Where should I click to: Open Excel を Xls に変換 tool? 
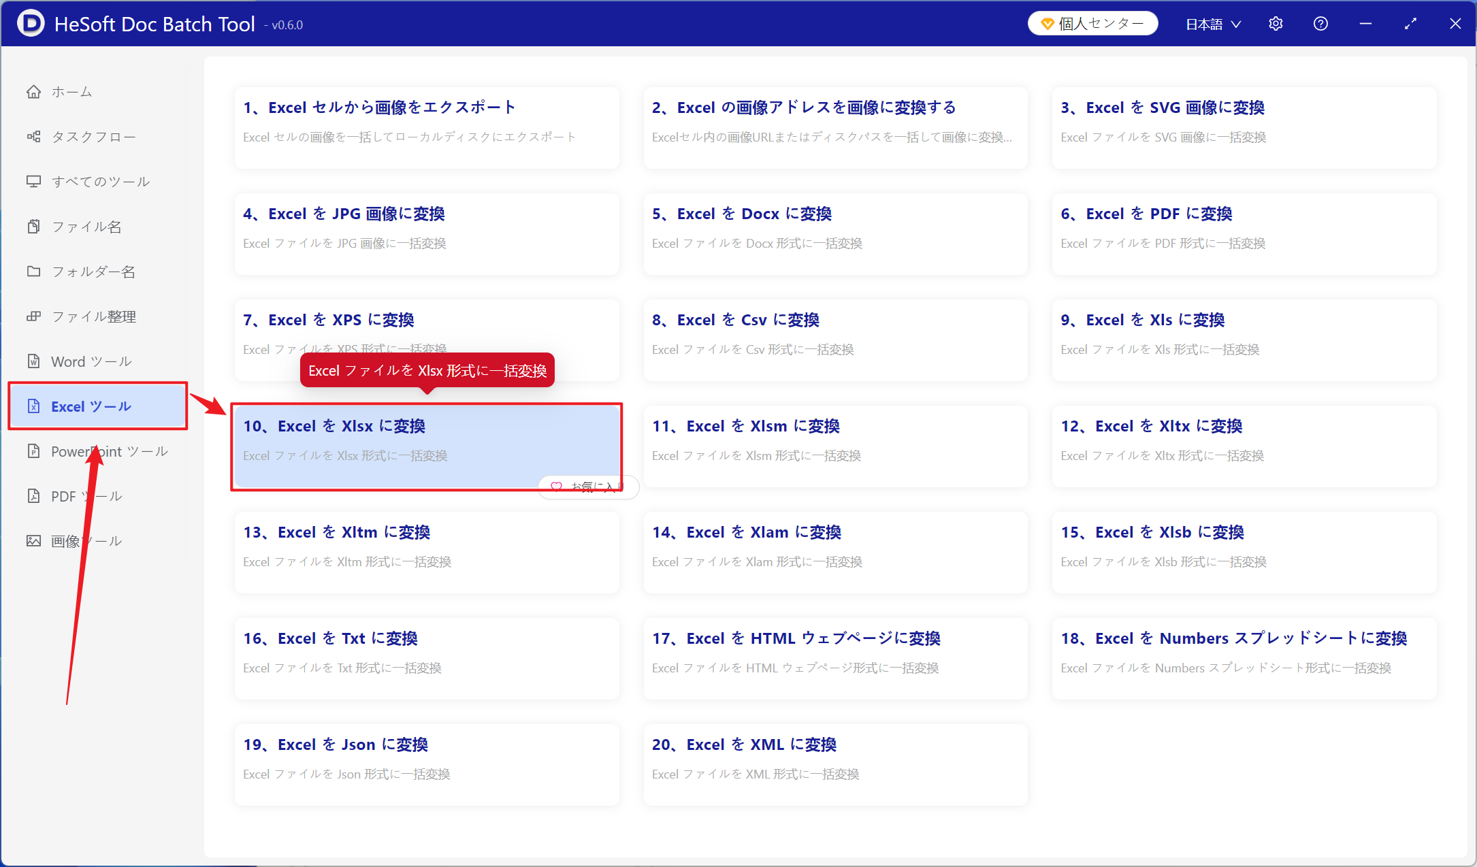pyautogui.click(x=1244, y=340)
